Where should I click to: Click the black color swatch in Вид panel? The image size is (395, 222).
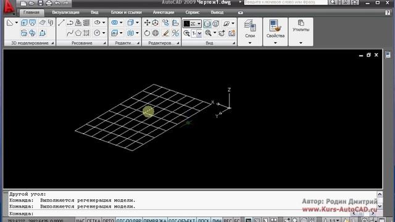pos(186,23)
